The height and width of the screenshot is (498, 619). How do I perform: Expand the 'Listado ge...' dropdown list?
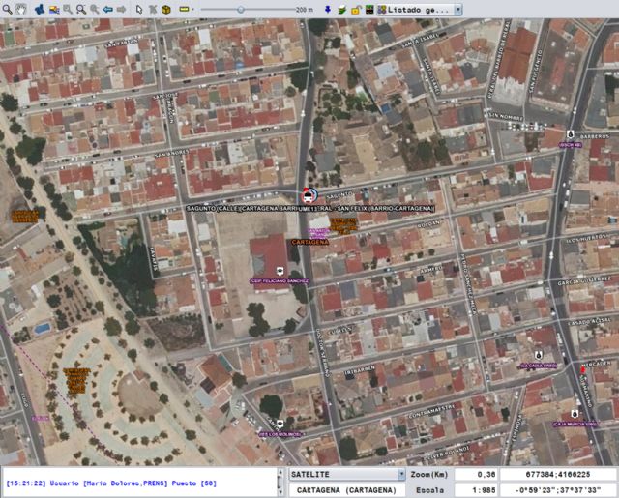pyautogui.click(x=457, y=9)
